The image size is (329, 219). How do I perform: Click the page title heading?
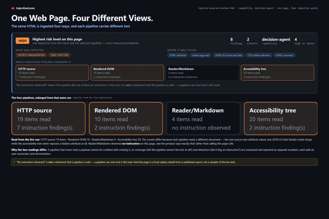click(82, 18)
